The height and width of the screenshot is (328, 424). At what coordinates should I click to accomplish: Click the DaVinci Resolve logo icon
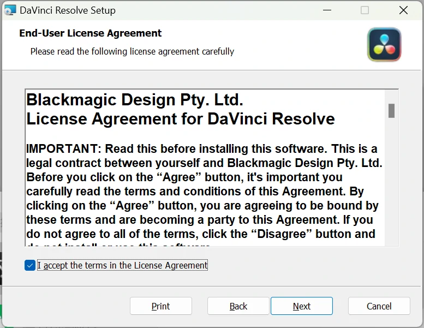point(384,45)
